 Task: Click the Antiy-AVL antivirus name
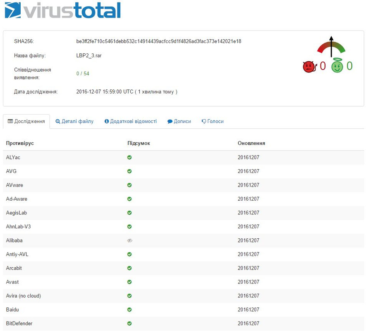click(17, 254)
